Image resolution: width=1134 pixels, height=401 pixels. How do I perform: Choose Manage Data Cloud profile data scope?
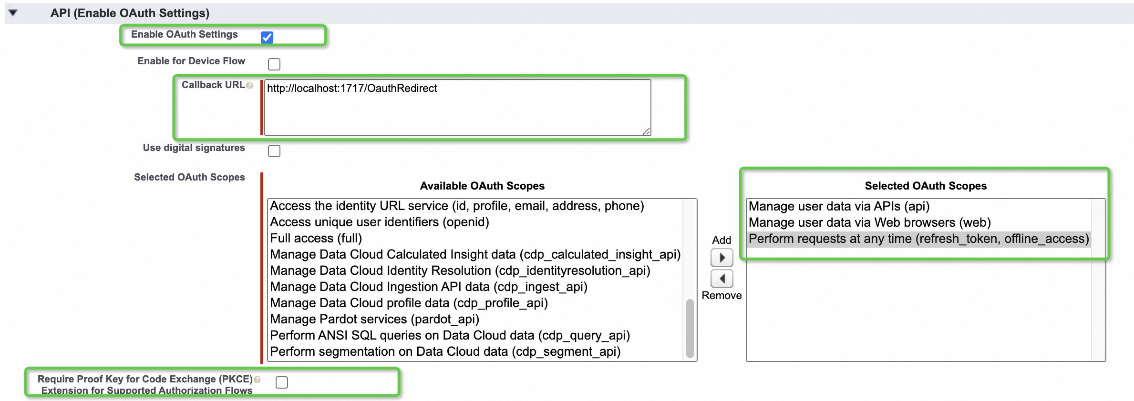(409, 303)
